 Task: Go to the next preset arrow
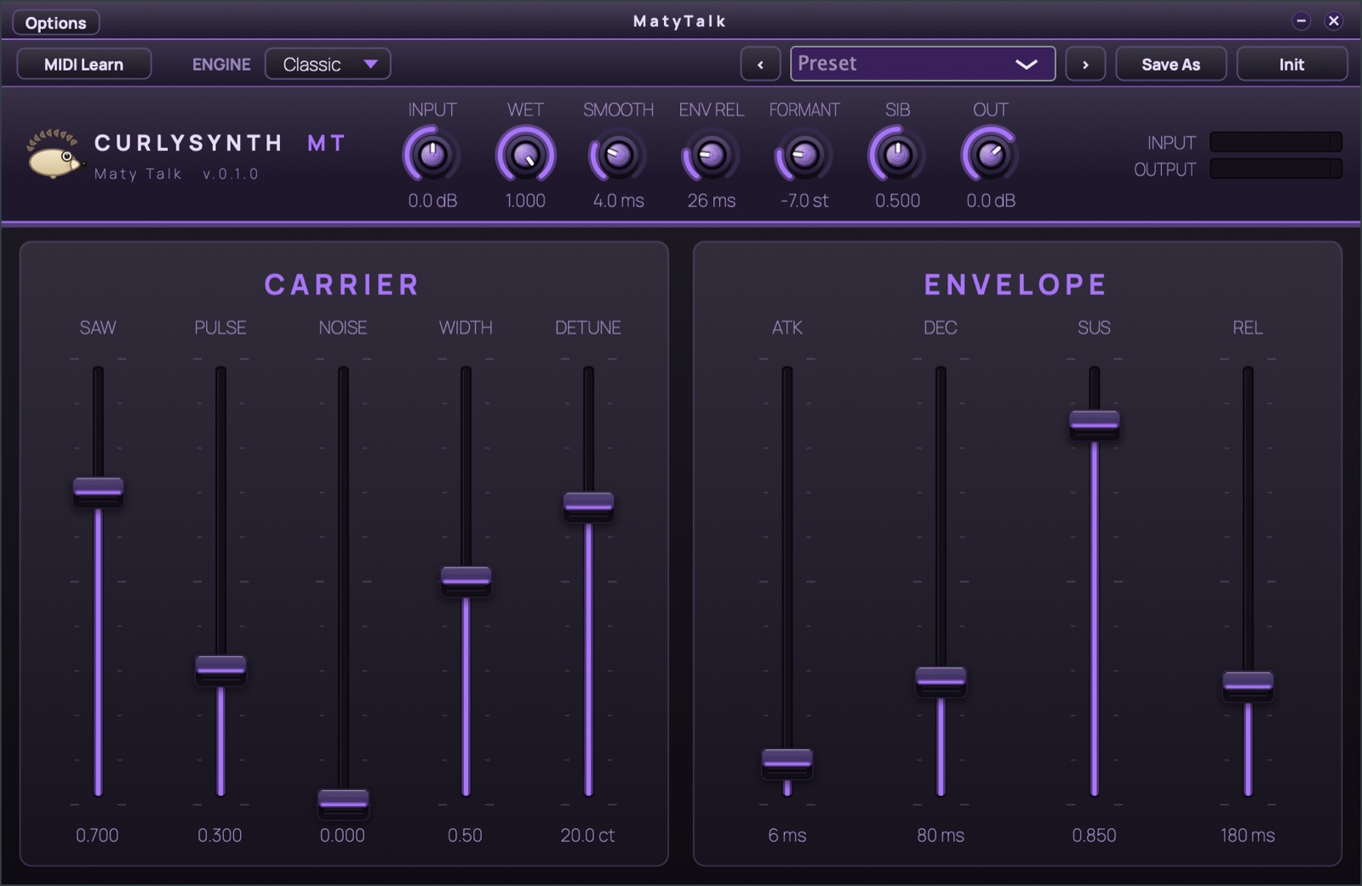click(1085, 65)
